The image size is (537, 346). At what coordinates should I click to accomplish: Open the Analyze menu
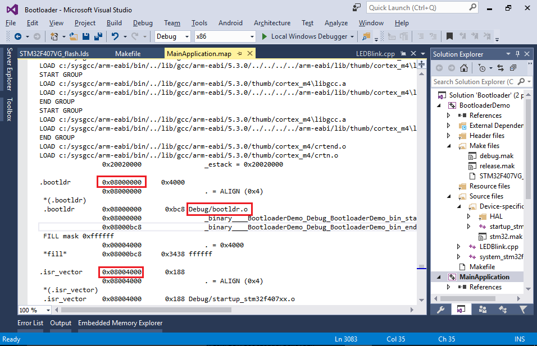point(336,23)
